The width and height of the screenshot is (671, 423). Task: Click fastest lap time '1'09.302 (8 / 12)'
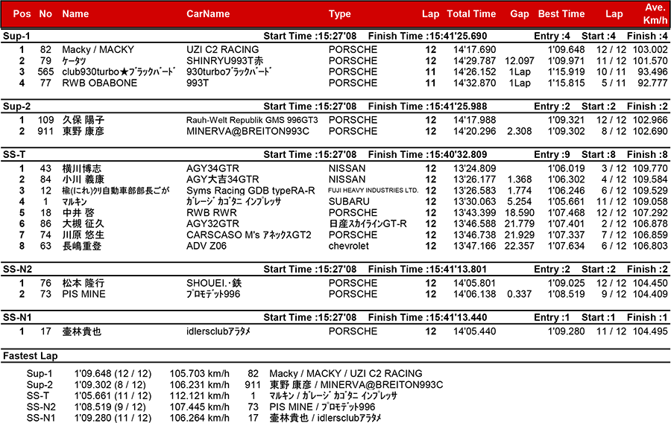pyautogui.click(x=110, y=384)
